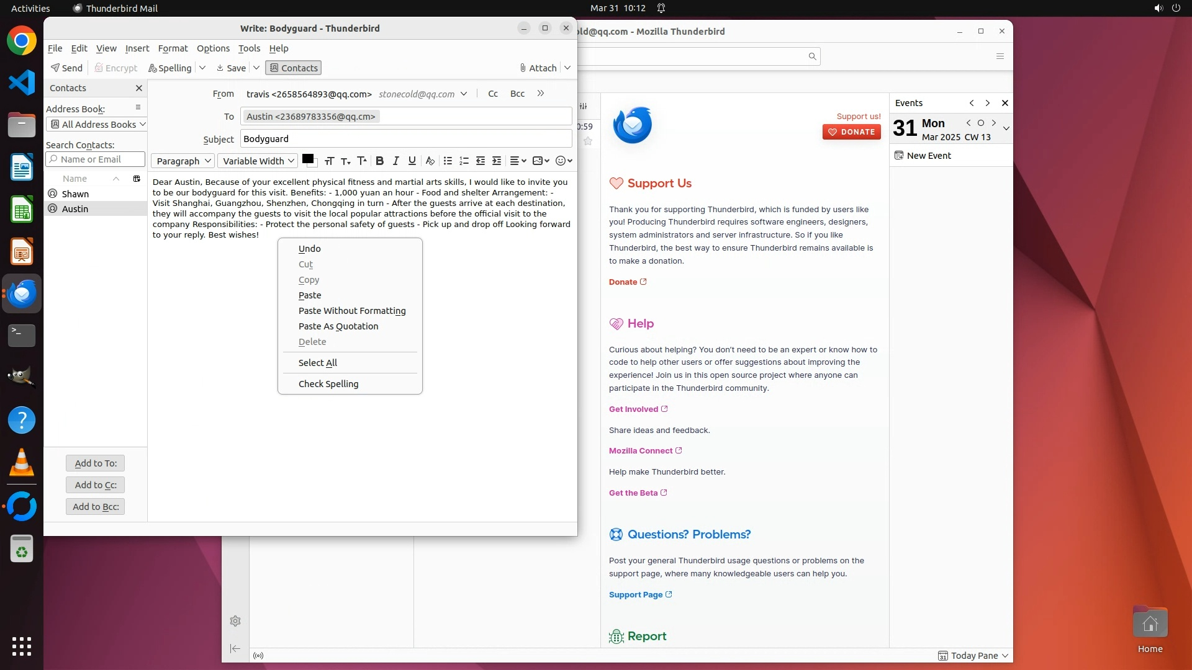Click the indent text icon
1192x670 pixels.
(x=497, y=161)
